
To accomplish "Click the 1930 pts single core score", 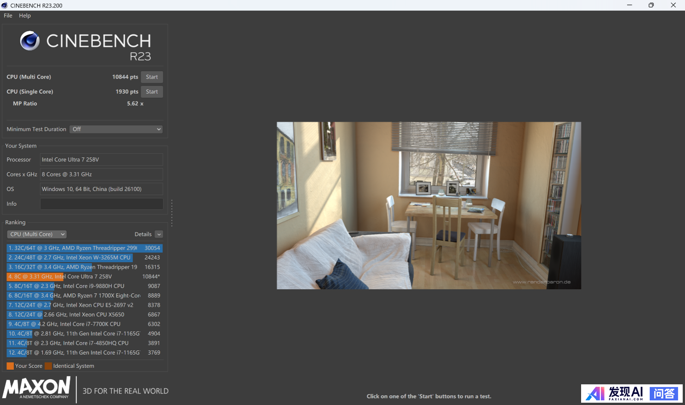I will click(x=127, y=92).
